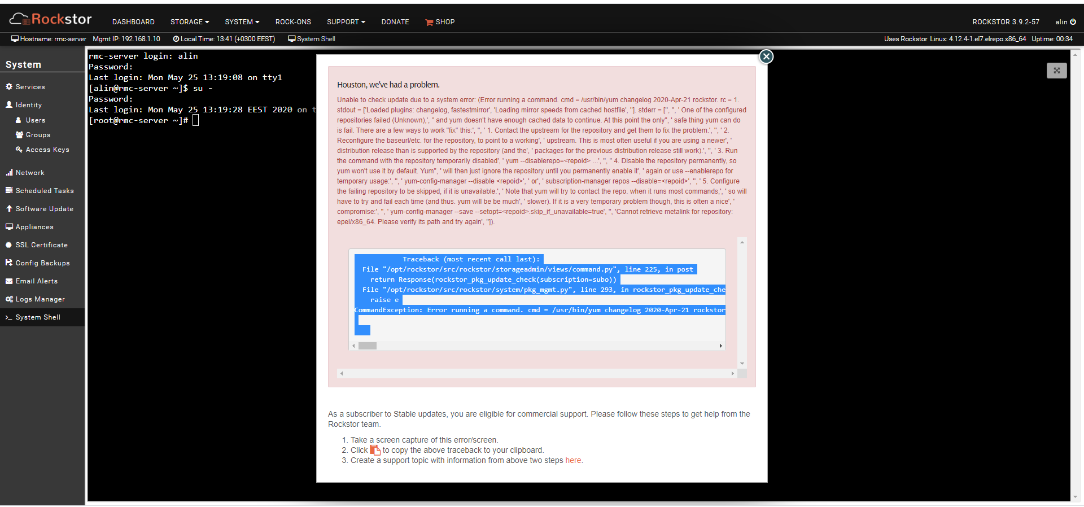This screenshot has width=1084, height=507.
Task: Click the gray expand icon beside the shell
Action: (1056, 71)
